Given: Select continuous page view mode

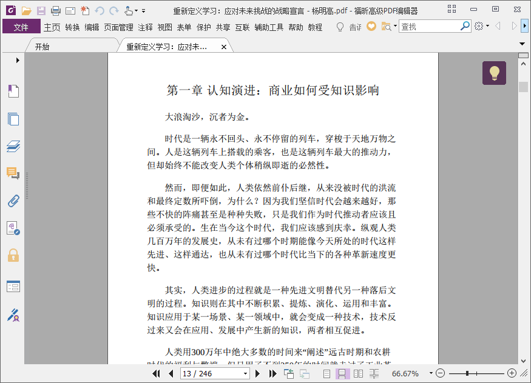Looking at the screenshot, I should (342, 373).
